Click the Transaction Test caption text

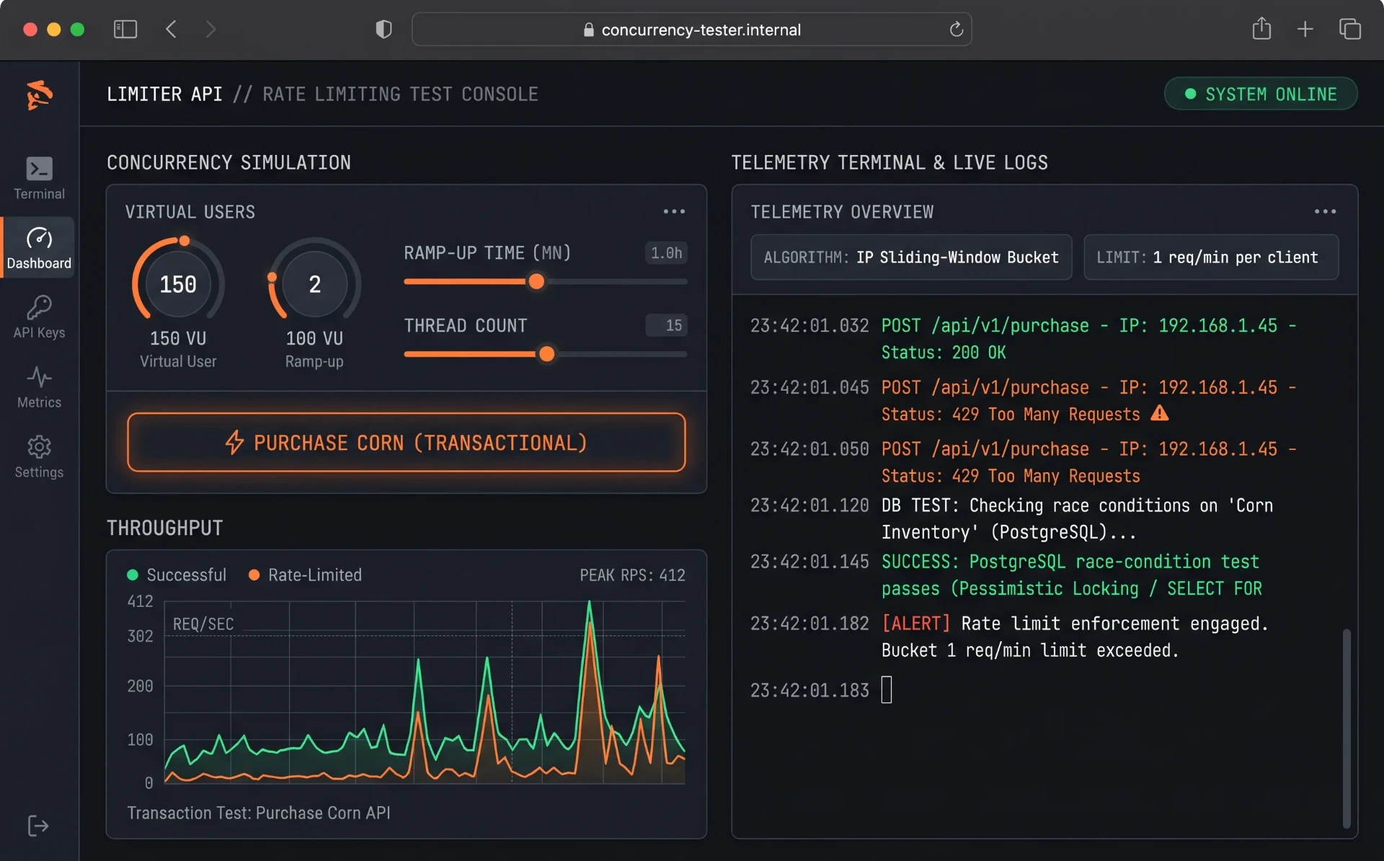(259, 813)
